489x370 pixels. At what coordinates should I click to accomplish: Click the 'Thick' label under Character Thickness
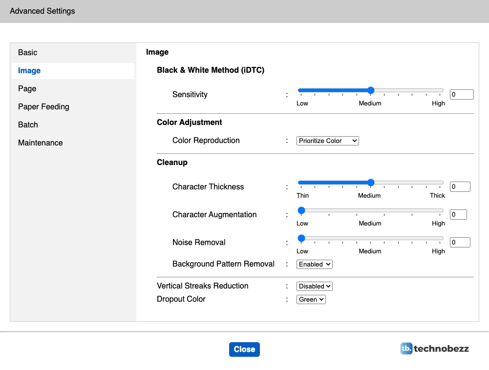[x=437, y=195]
